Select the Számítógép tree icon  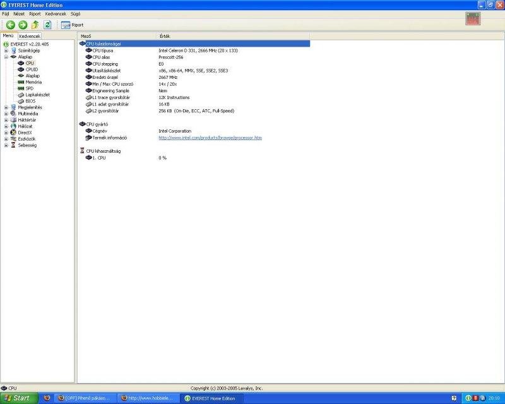point(13,50)
